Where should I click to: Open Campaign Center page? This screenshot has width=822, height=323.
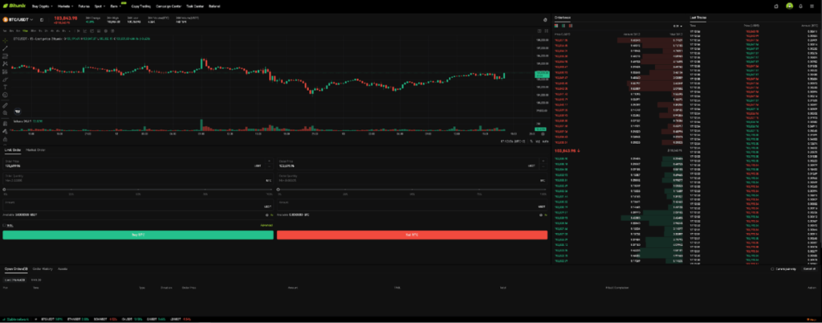[x=169, y=6]
